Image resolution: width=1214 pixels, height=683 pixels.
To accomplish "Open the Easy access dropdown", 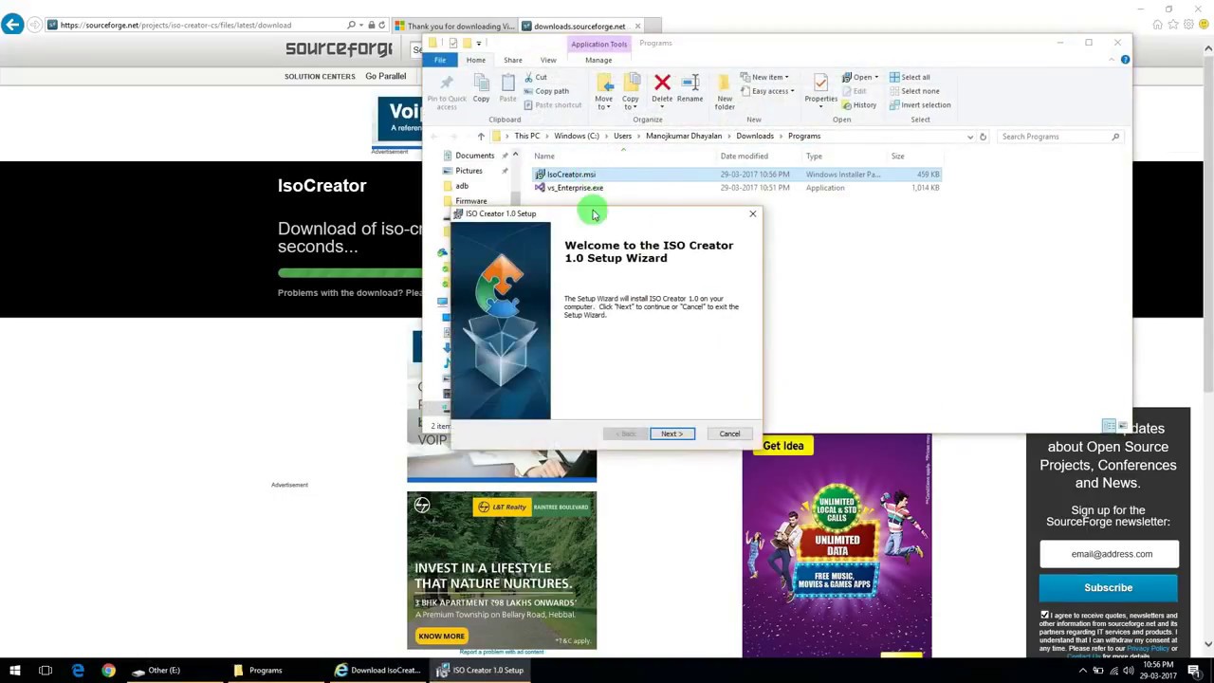I will click(768, 91).
